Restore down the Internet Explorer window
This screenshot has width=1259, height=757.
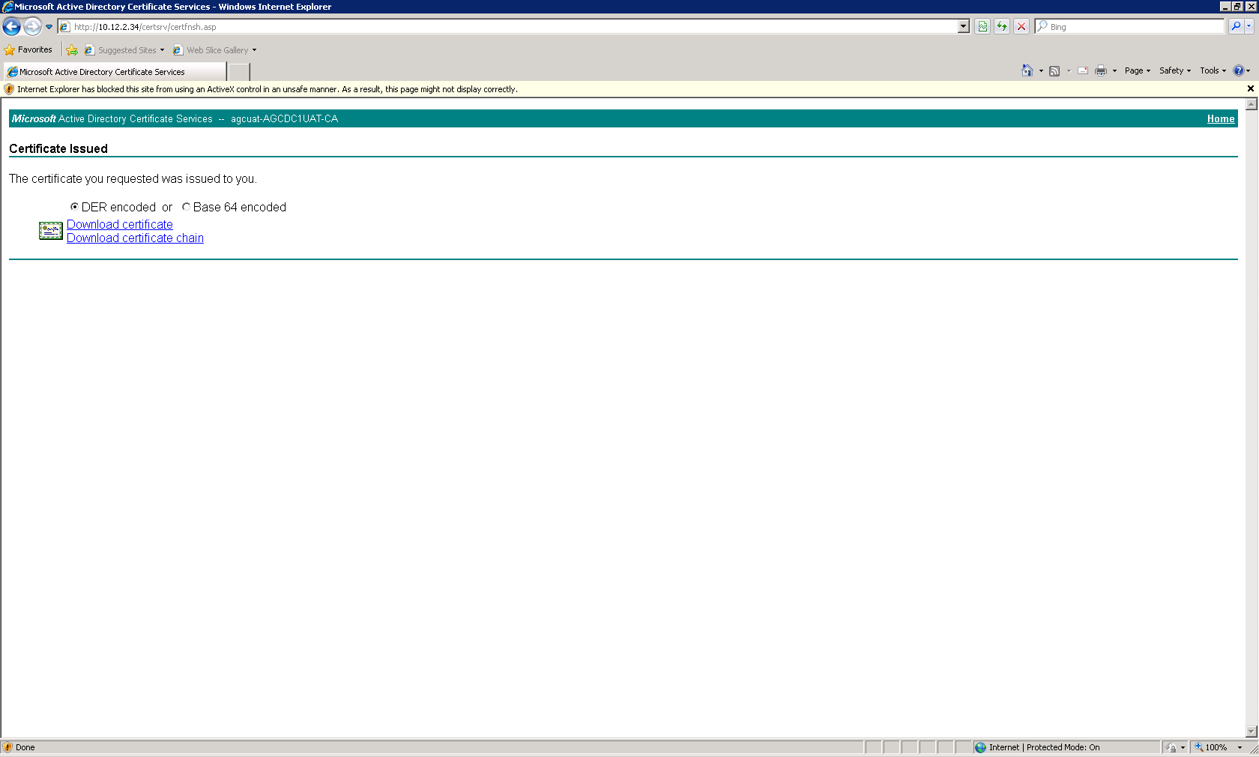[1237, 6]
